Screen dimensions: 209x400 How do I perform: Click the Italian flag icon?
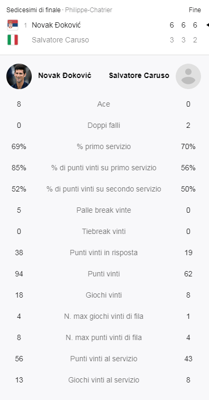(13, 40)
